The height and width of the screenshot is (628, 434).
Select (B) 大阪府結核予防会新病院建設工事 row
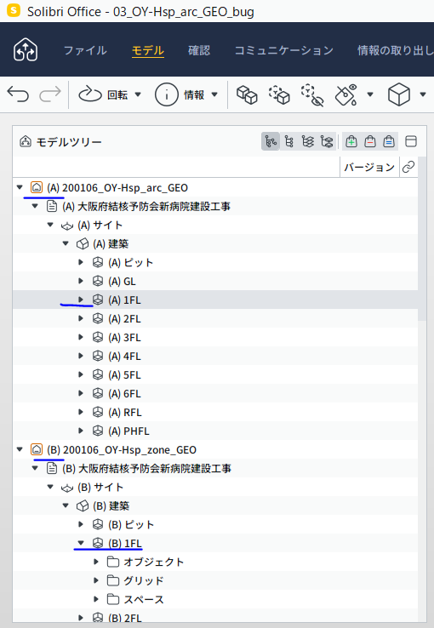[215, 468]
